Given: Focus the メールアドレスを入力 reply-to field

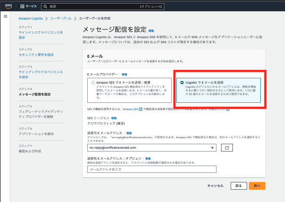Looking at the screenshot, I should [x=152, y=169].
